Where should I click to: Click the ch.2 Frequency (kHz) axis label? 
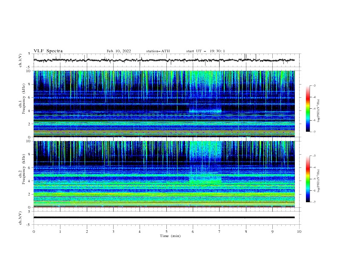(22, 169)
